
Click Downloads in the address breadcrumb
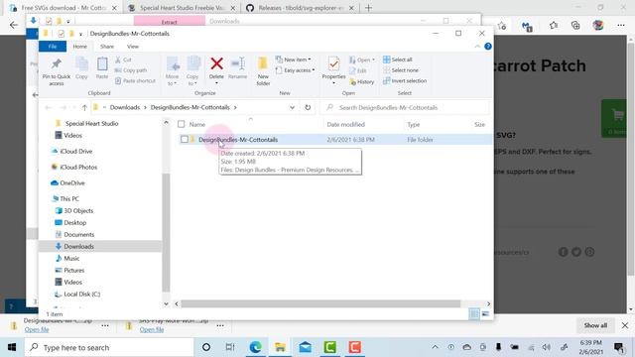point(125,108)
